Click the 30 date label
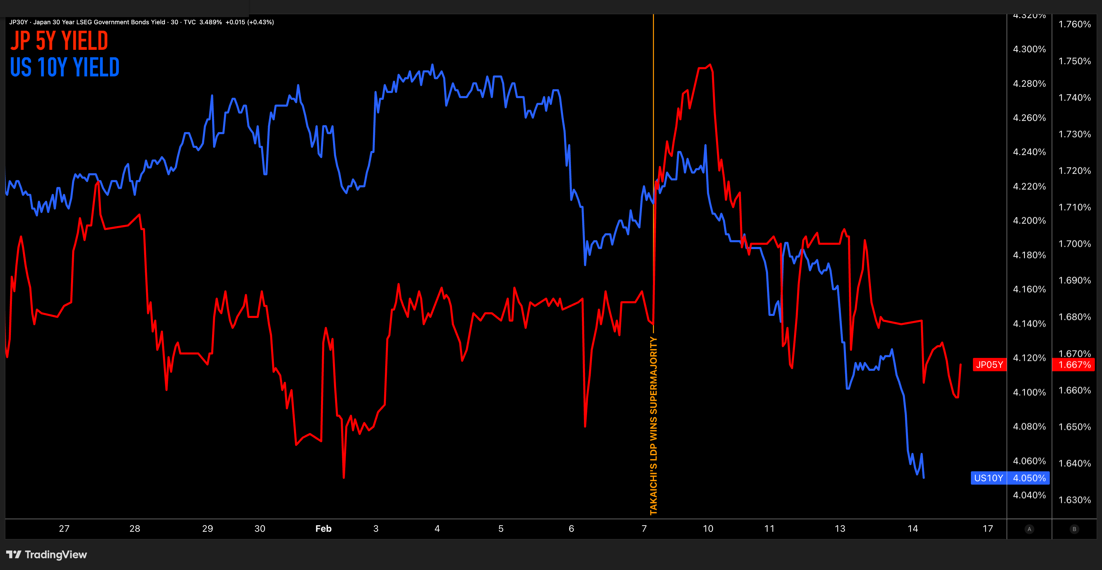 (260, 528)
